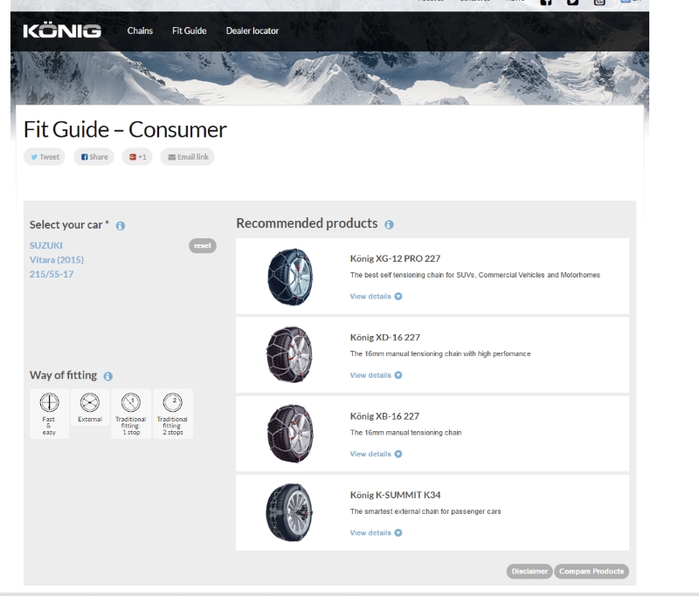This screenshot has height=596, width=699.
Task: Open König K-SUMMIT K34 product image
Action: pyautogui.click(x=290, y=512)
